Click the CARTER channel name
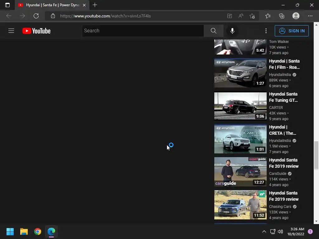 coord(276,107)
